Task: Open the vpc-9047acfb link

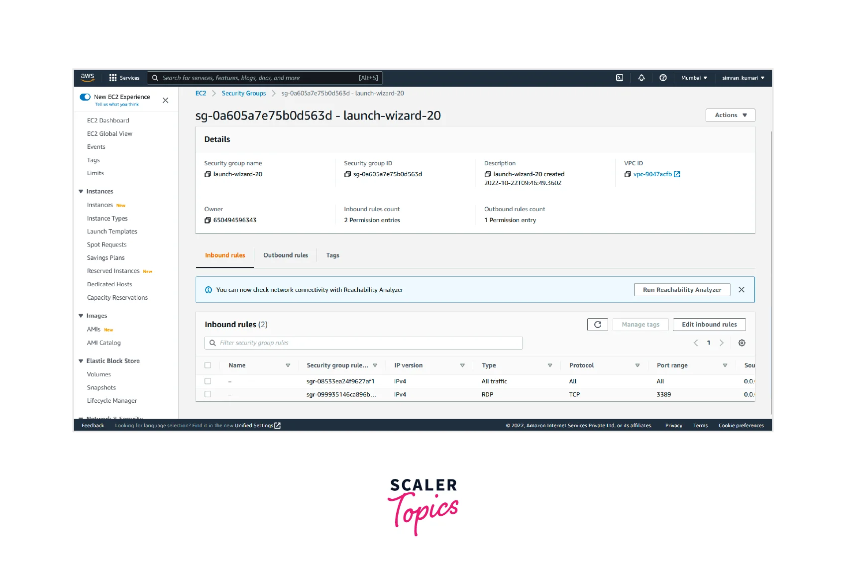Action: pos(652,174)
